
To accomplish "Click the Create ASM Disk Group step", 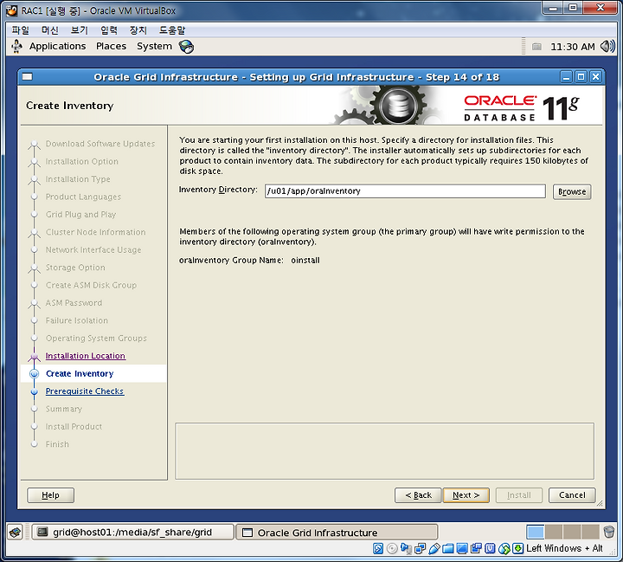I will (91, 285).
